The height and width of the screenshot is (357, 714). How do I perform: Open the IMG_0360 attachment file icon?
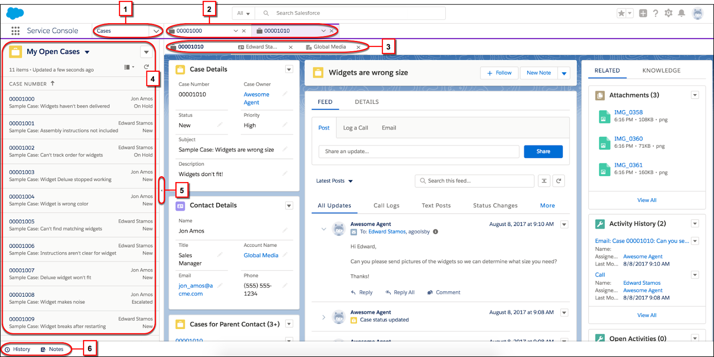coord(604,143)
